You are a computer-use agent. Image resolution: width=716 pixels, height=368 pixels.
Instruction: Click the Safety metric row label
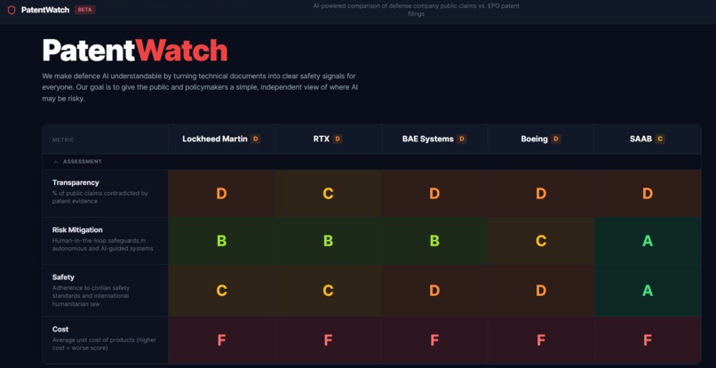tap(63, 277)
